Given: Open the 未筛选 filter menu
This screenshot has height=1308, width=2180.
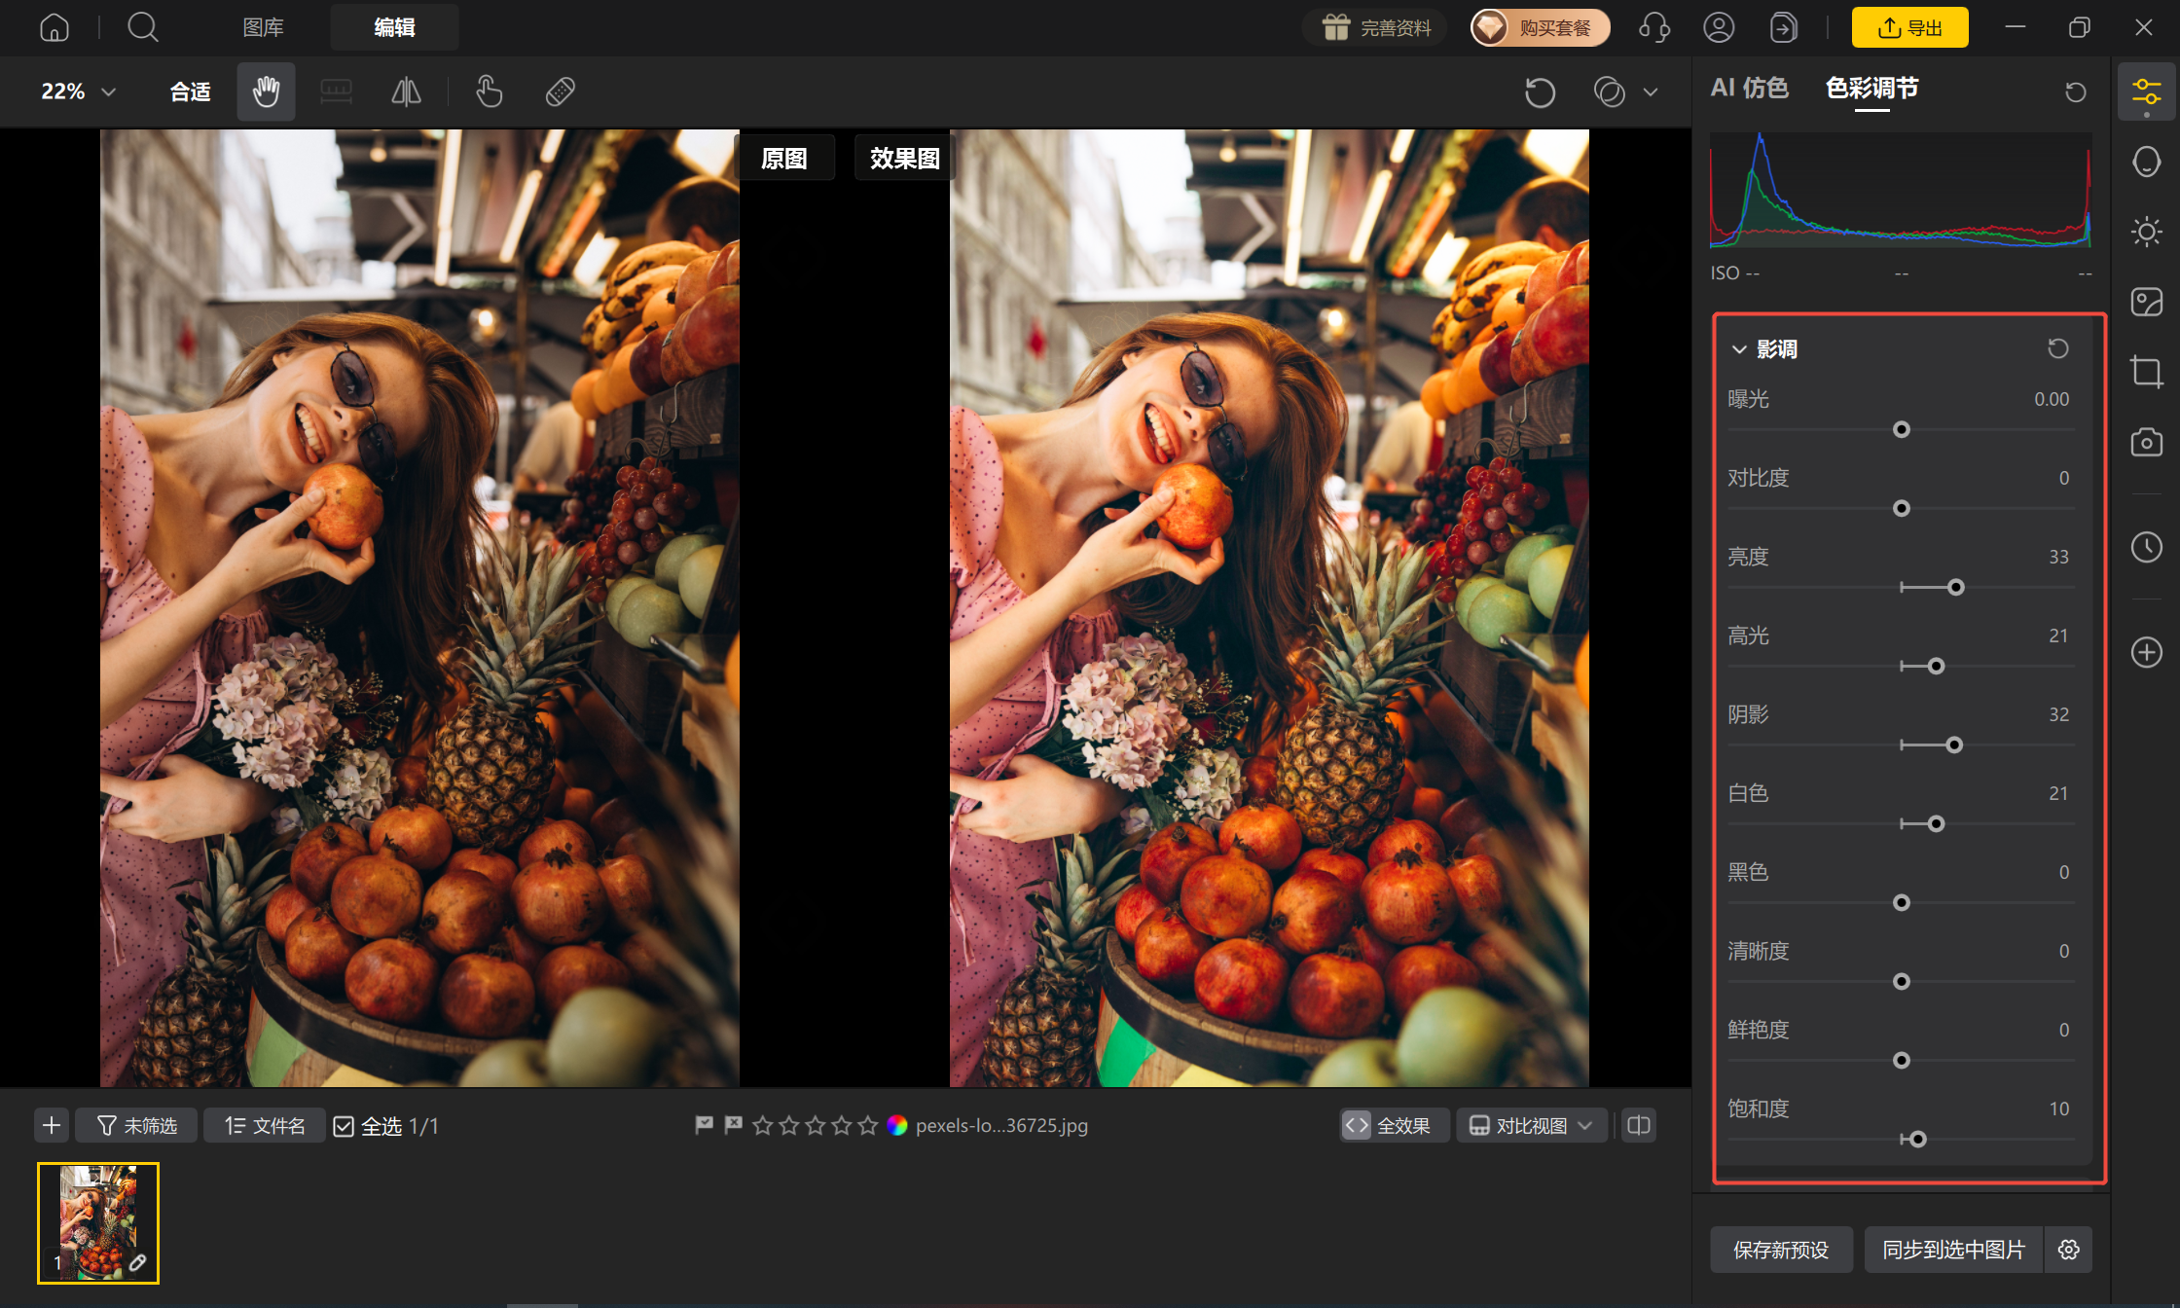Looking at the screenshot, I should [x=137, y=1126].
